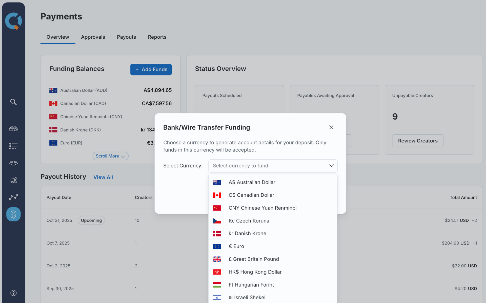Select the highlighted payments dollar icon
486x303 pixels.
coord(13,214)
